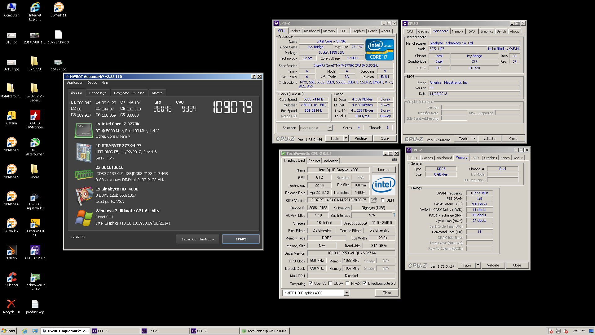Launch CCleaner from the desktop
The width and height of the screenshot is (595, 335).
11,279
